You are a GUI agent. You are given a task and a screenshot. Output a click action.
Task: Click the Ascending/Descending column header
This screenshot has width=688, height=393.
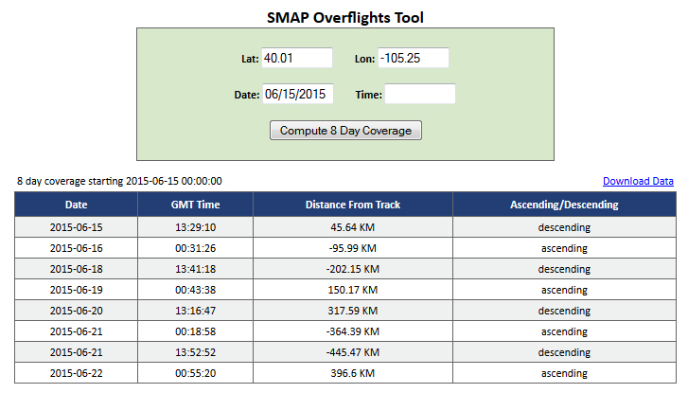[x=564, y=205]
